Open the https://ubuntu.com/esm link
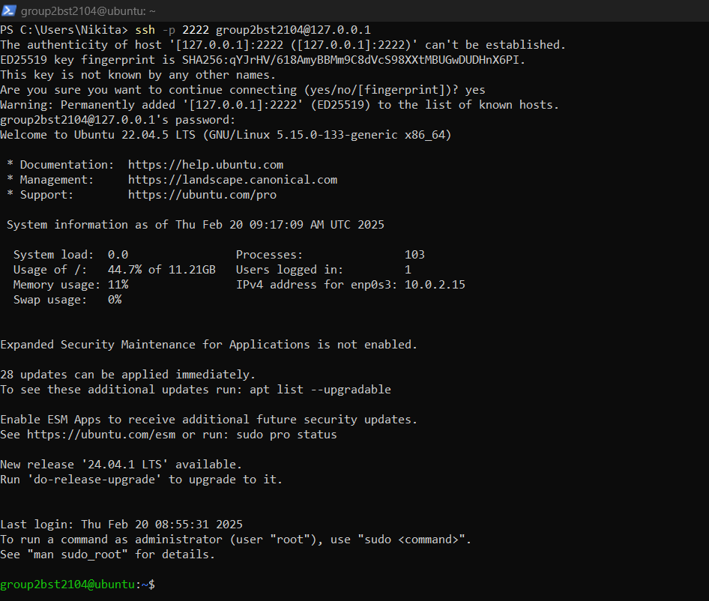The height and width of the screenshot is (601, 709). [x=101, y=435]
